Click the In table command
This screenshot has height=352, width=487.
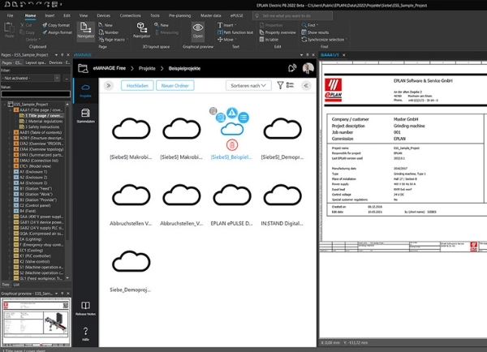pos(269,40)
